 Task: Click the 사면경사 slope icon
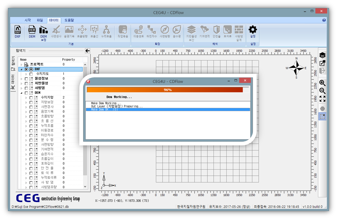click(56, 32)
